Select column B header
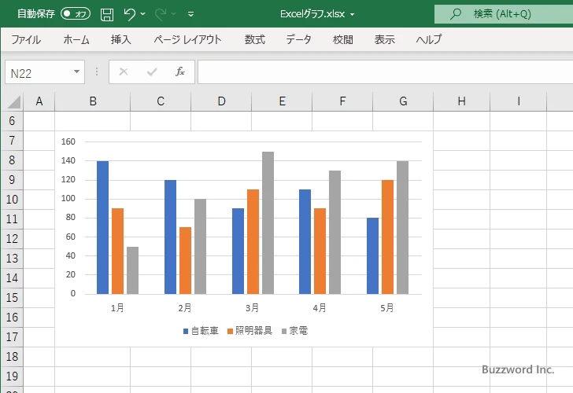The height and width of the screenshot is (393, 573). click(x=93, y=101)
